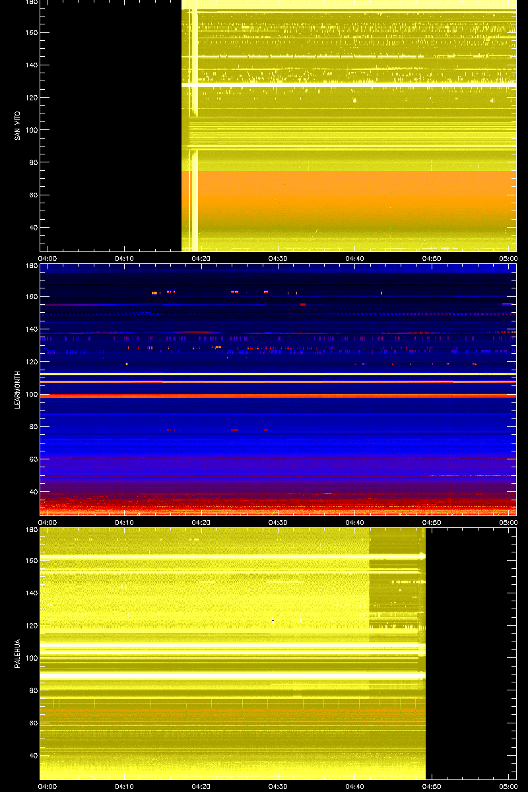
Task: Pick 04:20 time tick below Palehua spectrogram
Action: 201,786
